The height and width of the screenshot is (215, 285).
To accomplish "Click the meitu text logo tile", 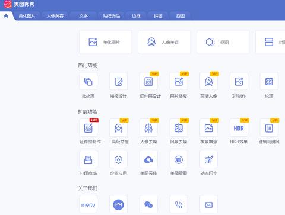I will [88, 204].
